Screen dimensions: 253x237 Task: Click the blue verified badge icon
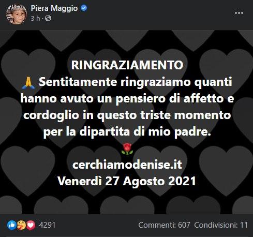(84, 8)
